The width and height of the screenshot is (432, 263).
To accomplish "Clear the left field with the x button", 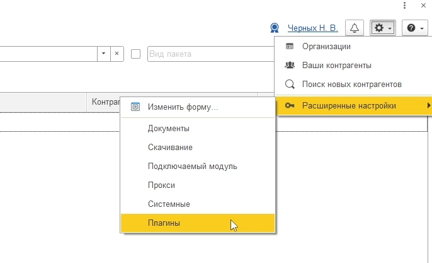I will [117, 54].
